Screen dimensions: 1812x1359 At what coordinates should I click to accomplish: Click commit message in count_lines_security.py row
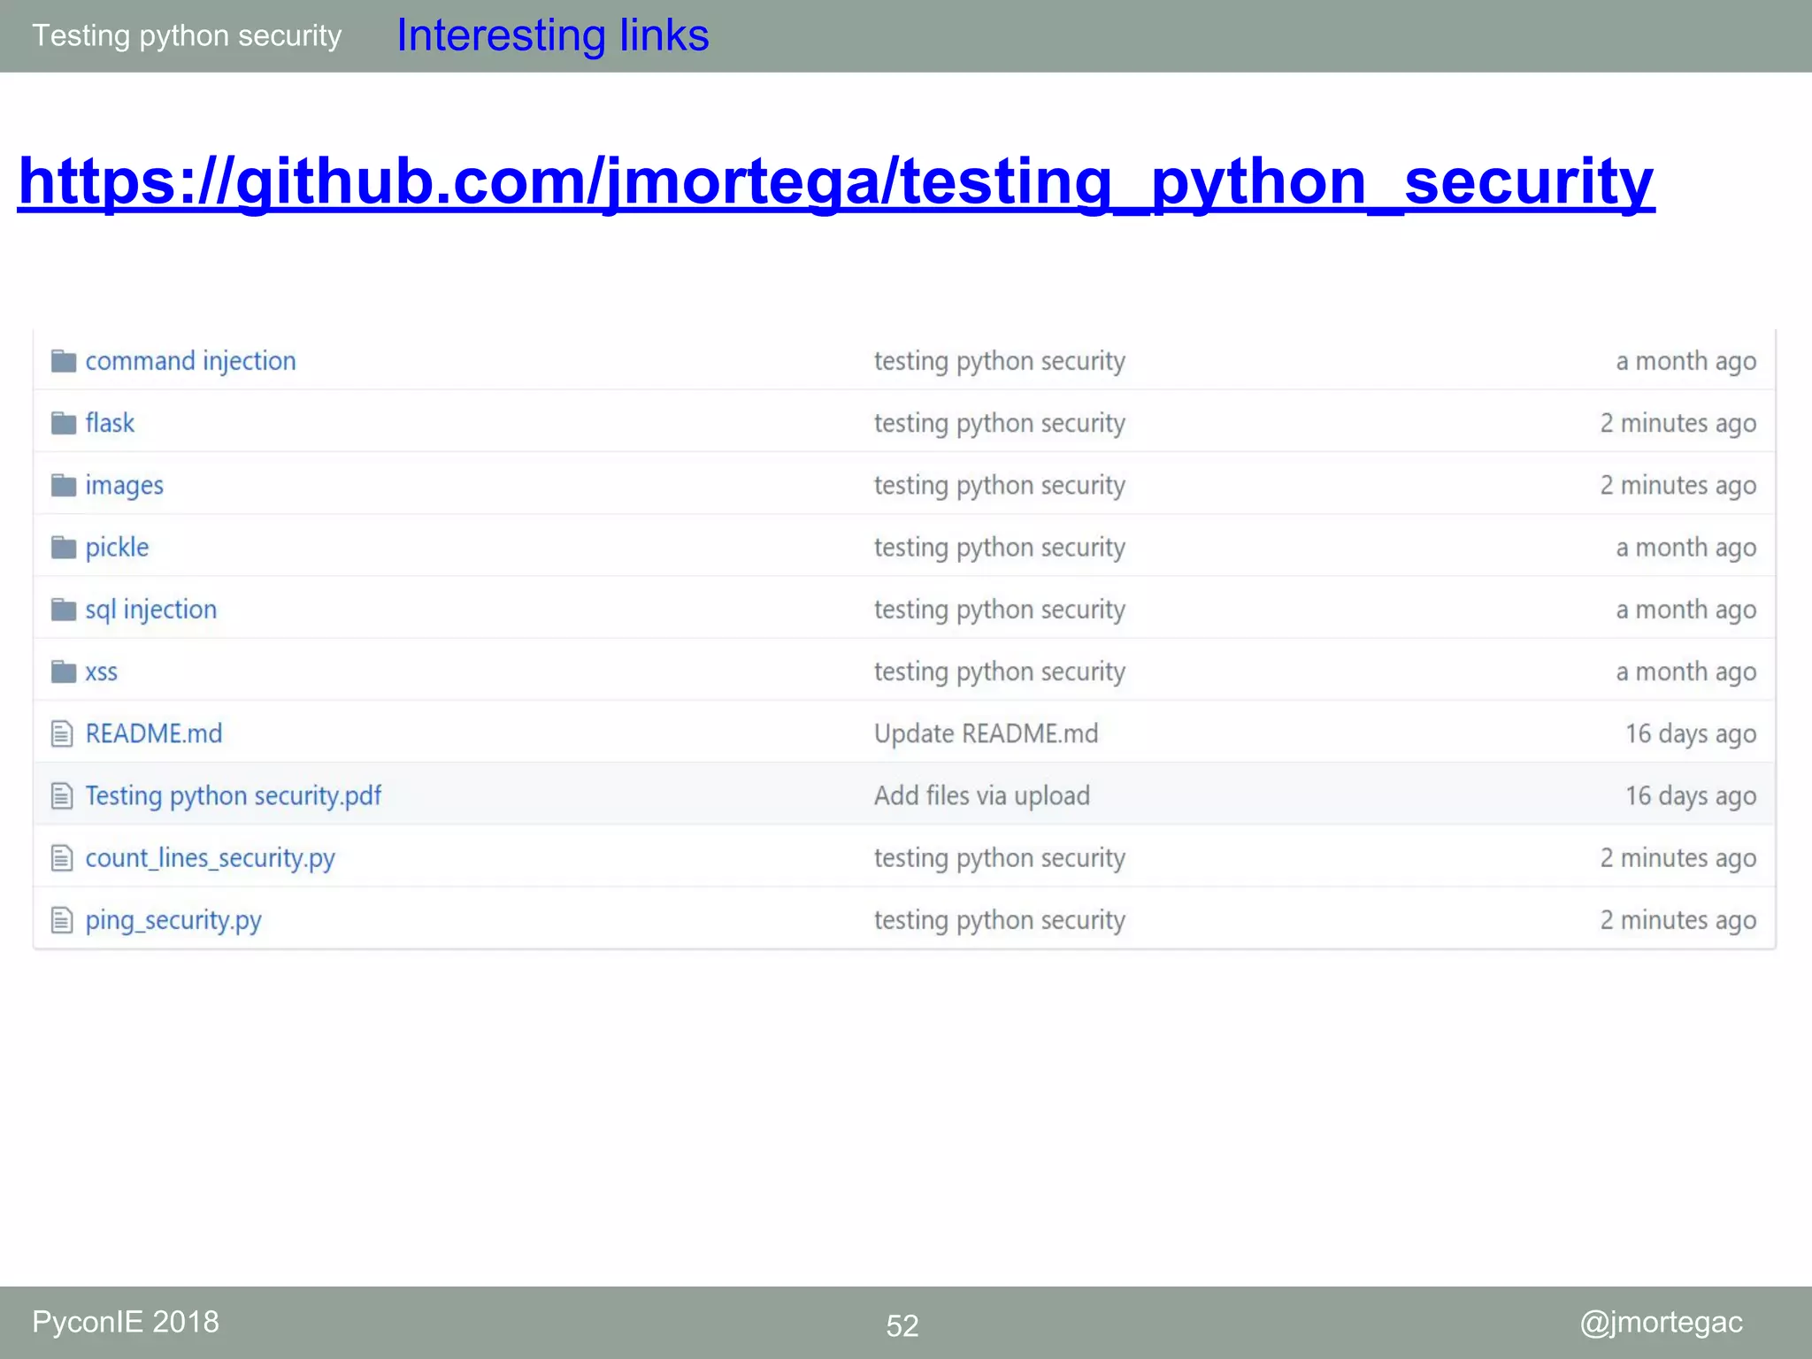(1000, 858)
